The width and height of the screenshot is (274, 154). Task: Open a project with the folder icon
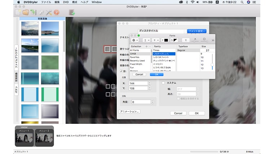[x=26, y=12]
